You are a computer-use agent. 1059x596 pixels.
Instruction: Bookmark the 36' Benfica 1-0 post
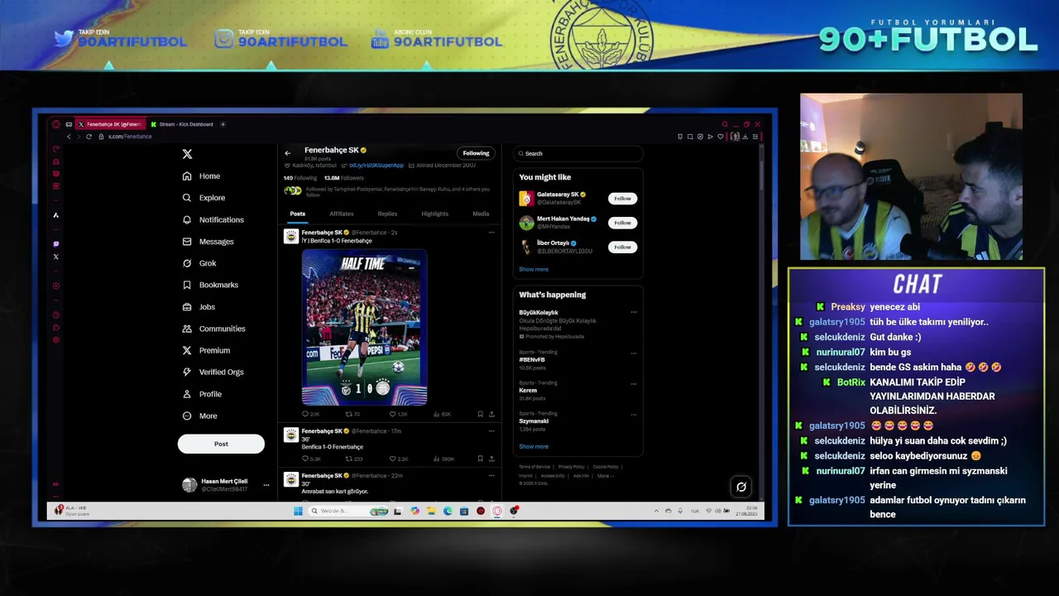coord(480,459)
